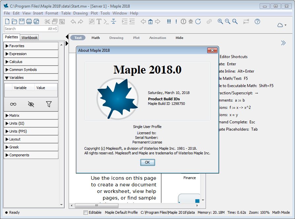Insert a Maple prompt using the >_ icon
Image resolution: width=295 pixels, height=219 pixels.
pos(106,21)
